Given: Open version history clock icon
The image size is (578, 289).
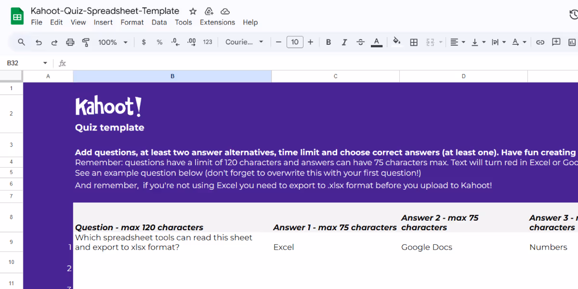Looking at the screenshot, I should click(573, 15).
